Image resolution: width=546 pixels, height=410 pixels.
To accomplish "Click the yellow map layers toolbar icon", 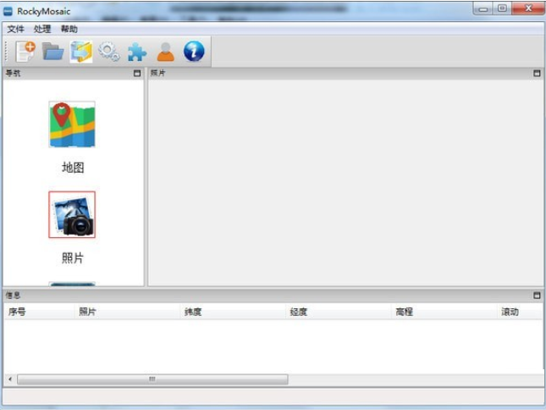I will [x=81, y=52].
